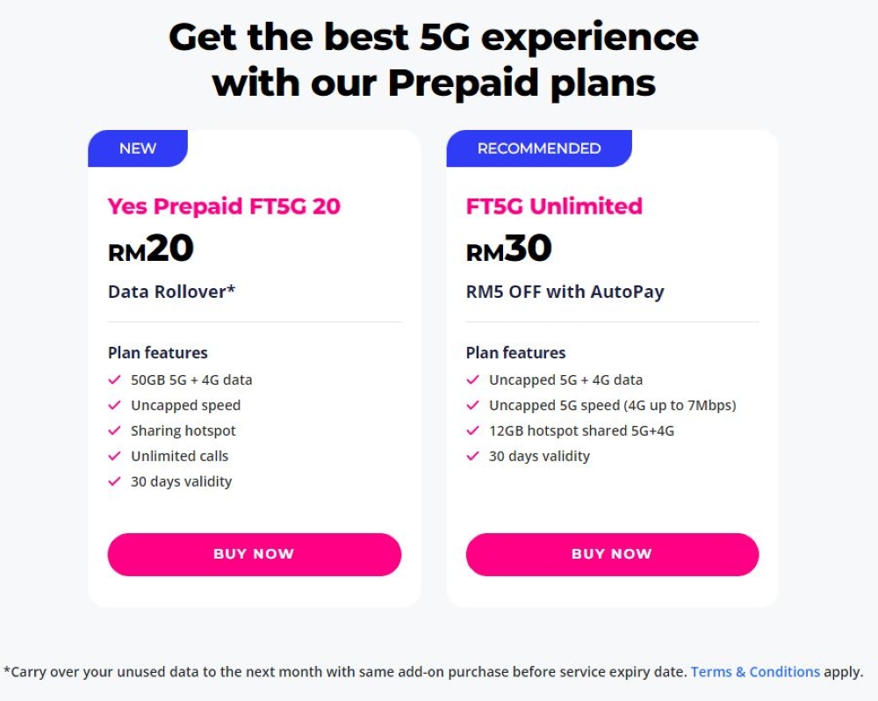Click checkmark by 30 days validity in FT5G Unlimited
878x701 pixels.
[472, 456]
